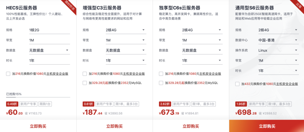This screenshot has width=304, height=132.
Task: Click the HECS 已抢购15% progress bar
Action: [38, 97]
